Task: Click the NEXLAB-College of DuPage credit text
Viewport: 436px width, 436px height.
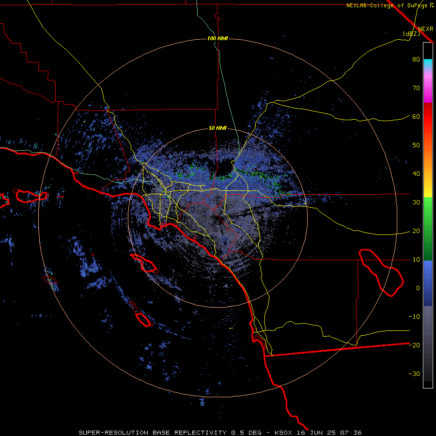Action: [389, 5]
